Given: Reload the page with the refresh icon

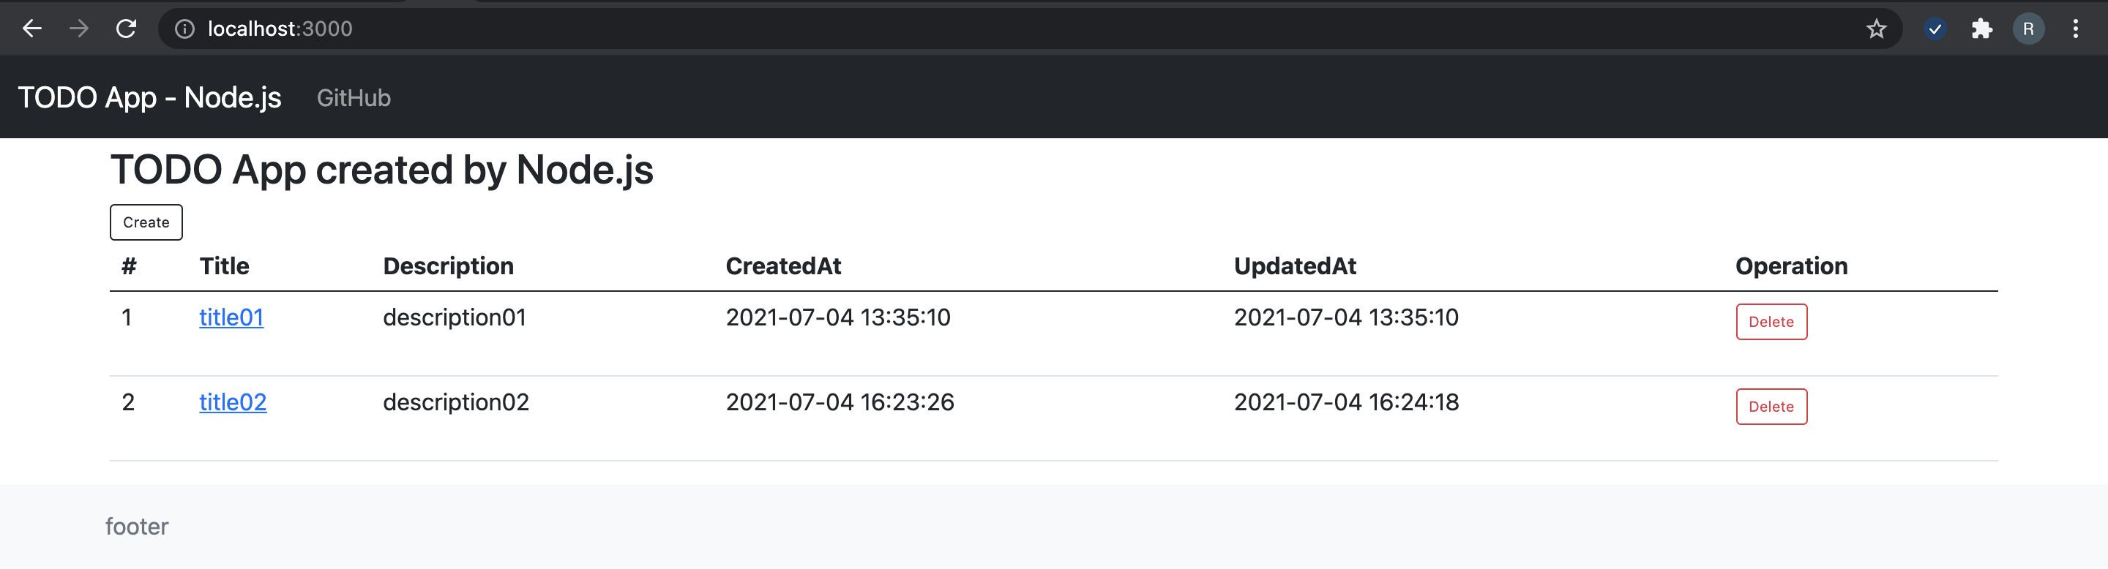Looking at the screenshot, I should point(127,29).
